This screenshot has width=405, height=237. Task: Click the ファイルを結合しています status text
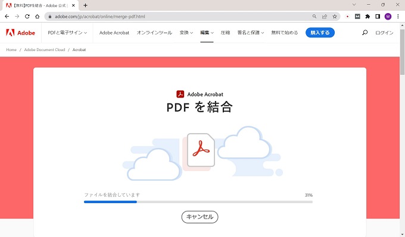point(112,195)
